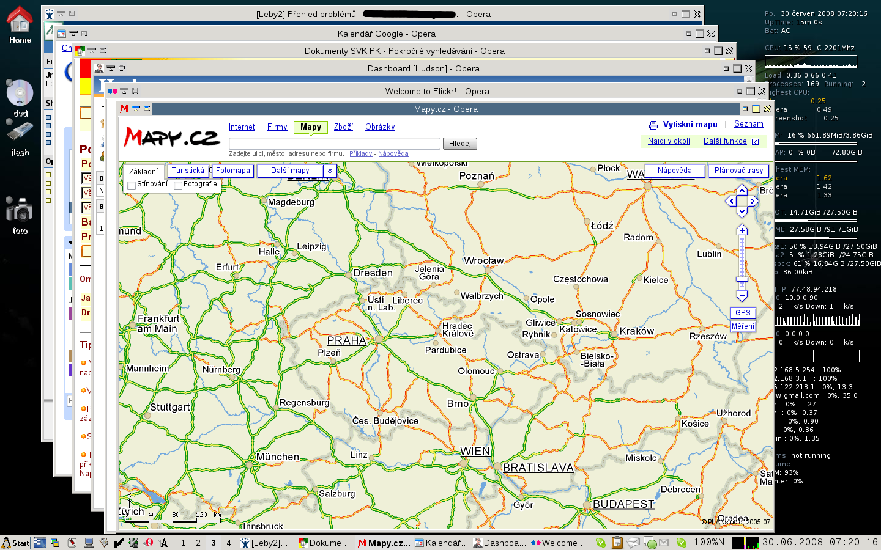Open the foto camera desktop icon
The image size is (881, 550).
(x=20, y=215)
